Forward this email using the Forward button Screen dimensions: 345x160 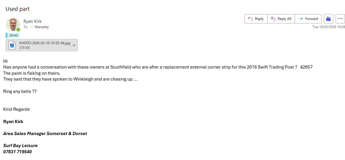(x=308, y=19)
